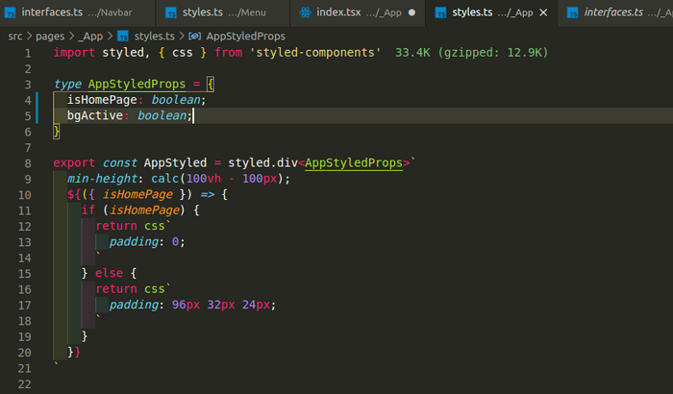Viewport: 673px width, 394px height.
Task: Click line number 8 in the gutter
Action: coord(28,163)
